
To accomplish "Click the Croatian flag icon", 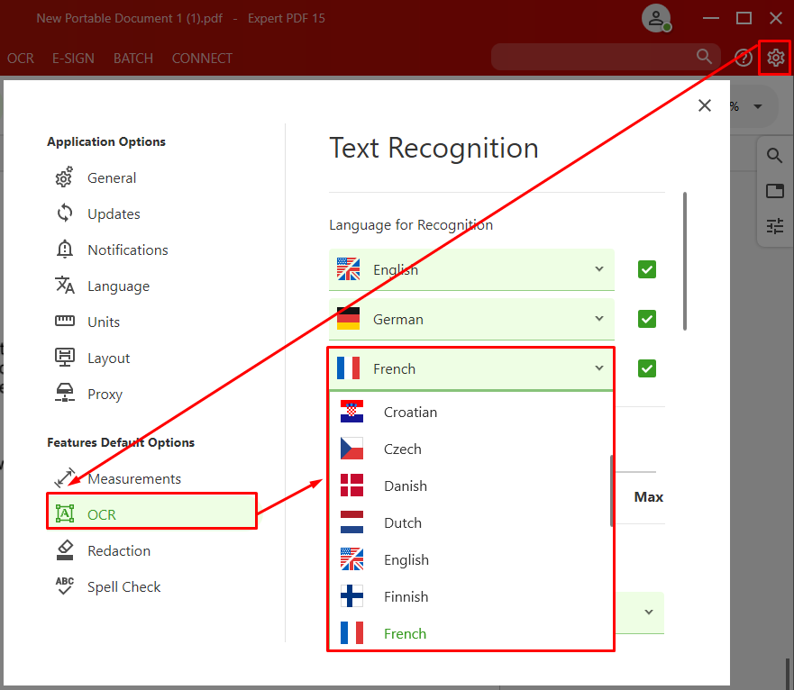I will 351,412.
